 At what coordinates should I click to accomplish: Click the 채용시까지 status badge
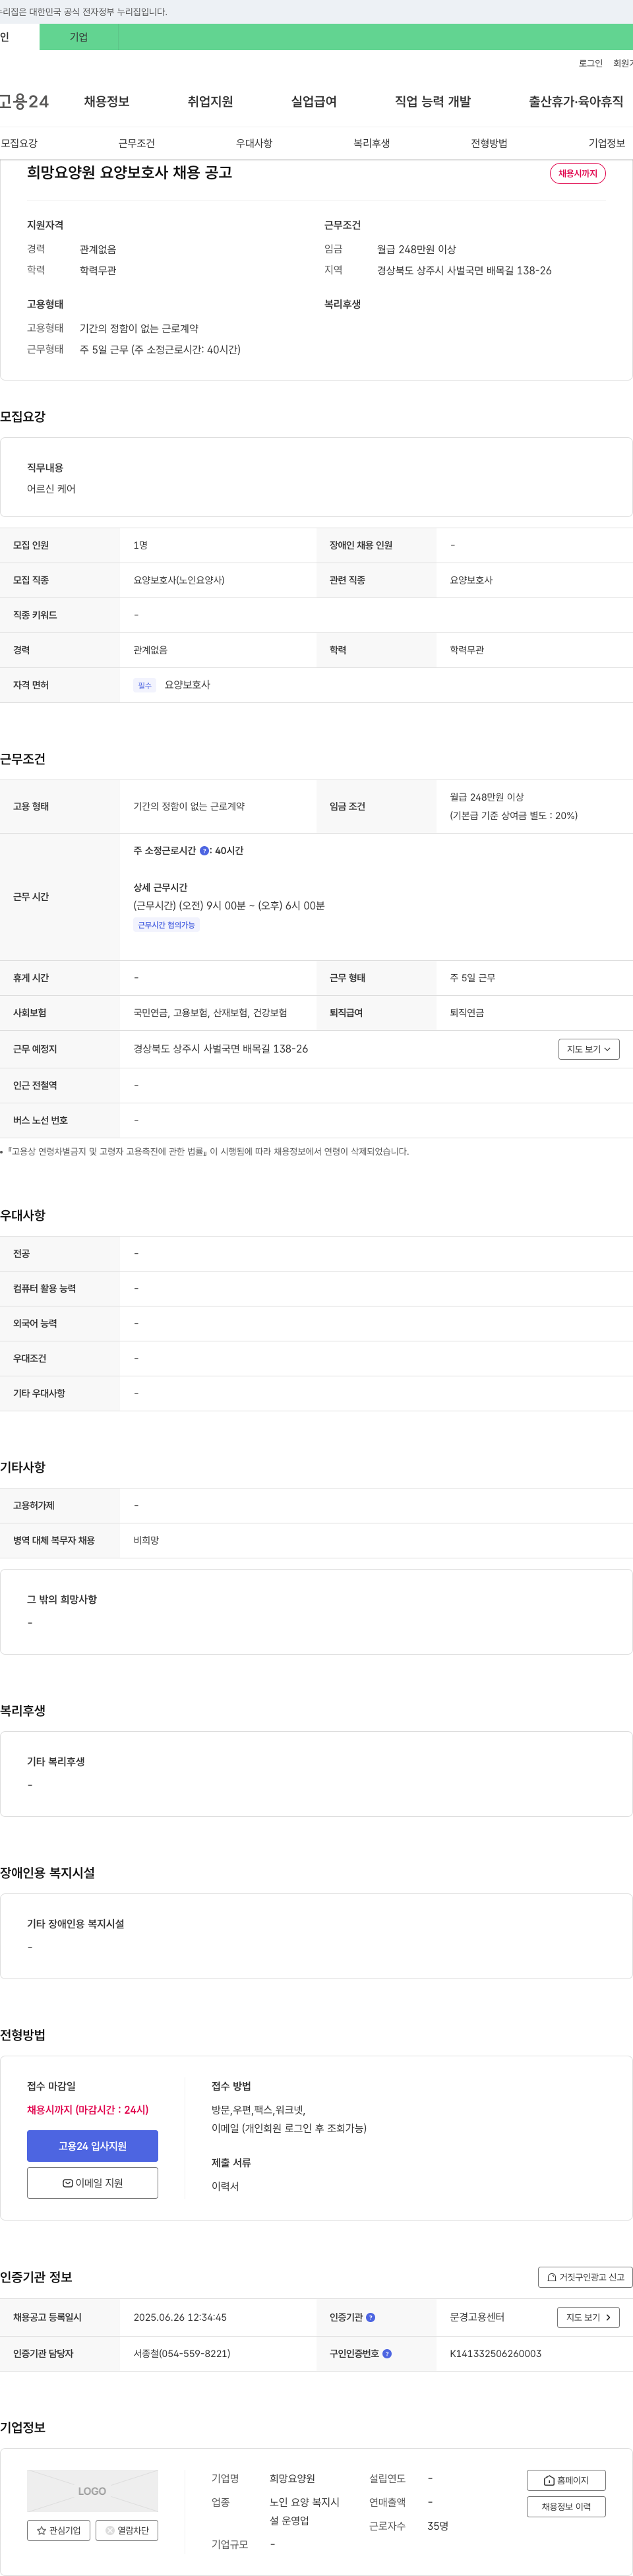tap(577, 173)
